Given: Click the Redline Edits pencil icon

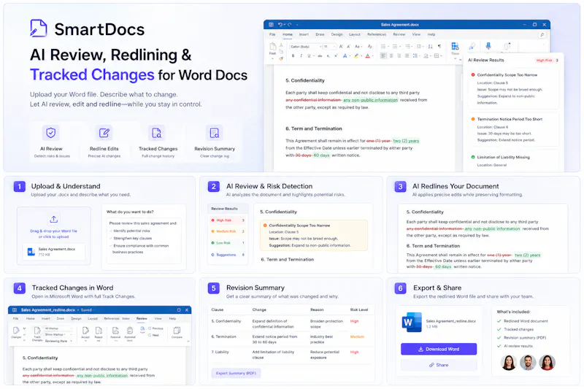Looking at the screenshot, I should click(x=104, y=133).
